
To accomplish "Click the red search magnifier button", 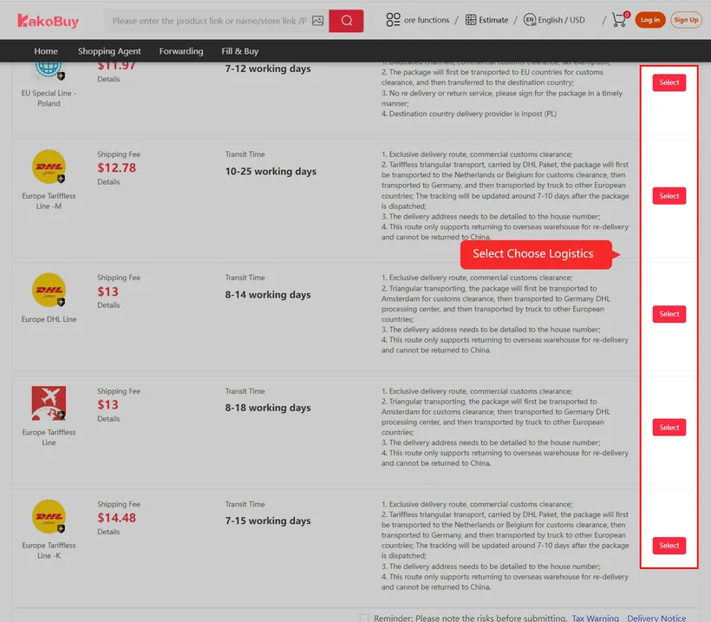I will click(346, 21).
